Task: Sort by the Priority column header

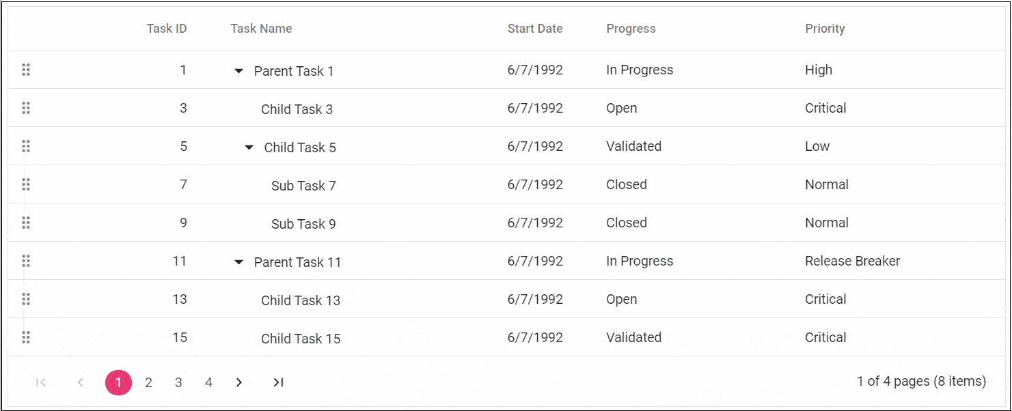Action: tap(825, 29)
